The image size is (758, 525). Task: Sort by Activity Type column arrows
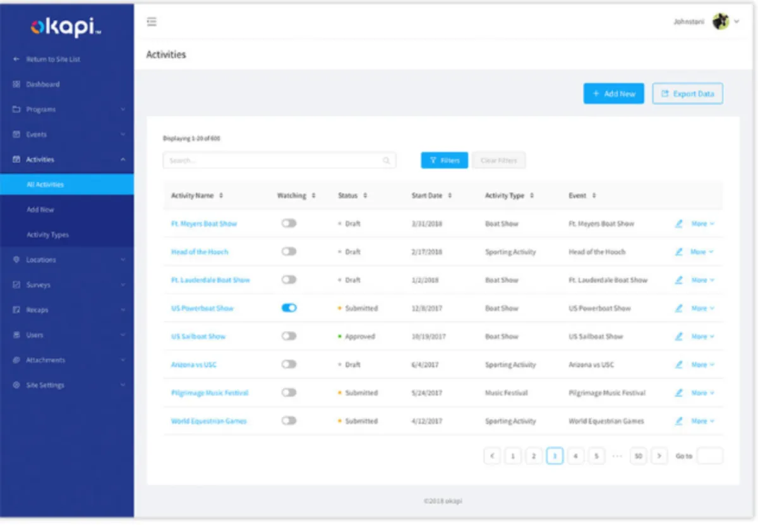(532, 196)
